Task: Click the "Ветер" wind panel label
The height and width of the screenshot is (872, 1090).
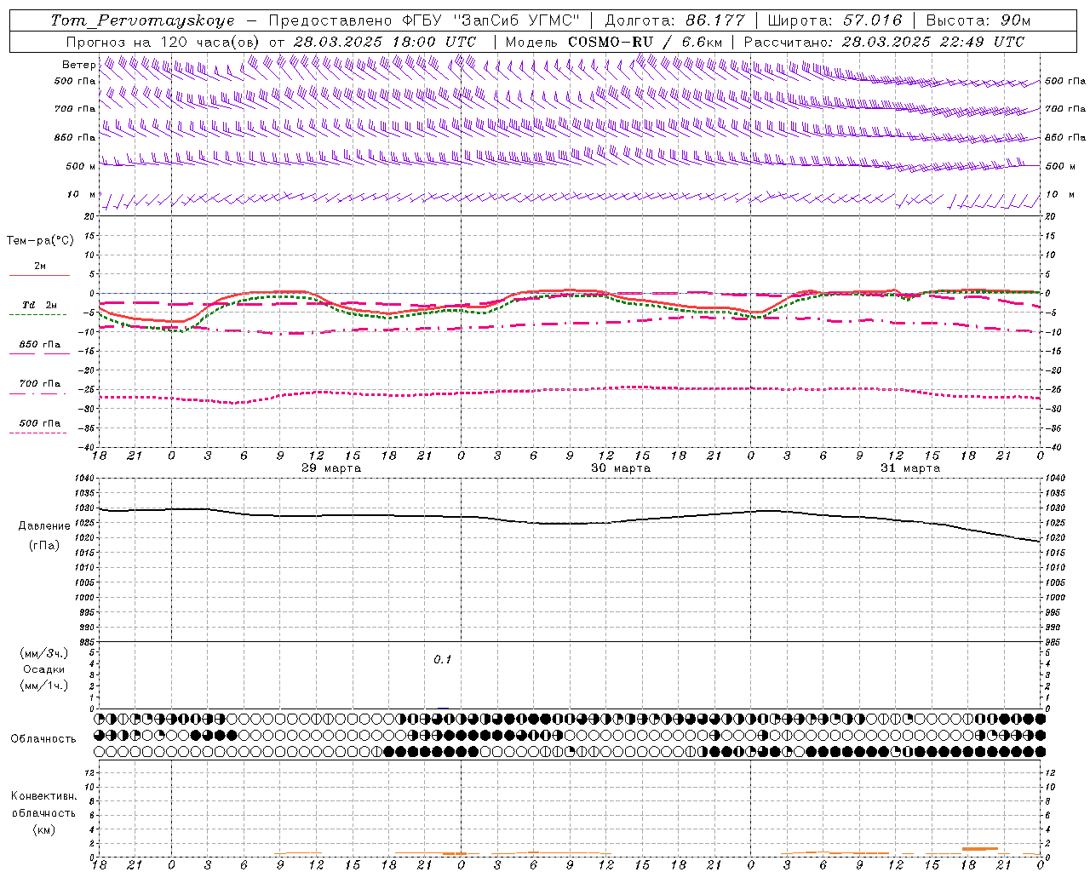Action: [78, 65]
